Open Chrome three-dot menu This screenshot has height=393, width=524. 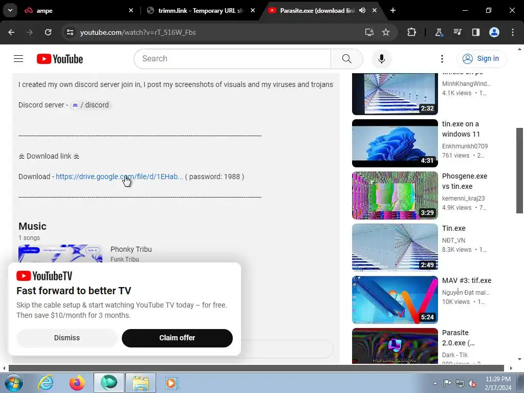tap(513, 32)
